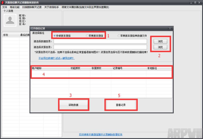Close the 打开微信记录 dialog
The image size is (203, 139).
pyautogui.click(x=170, y=28)
